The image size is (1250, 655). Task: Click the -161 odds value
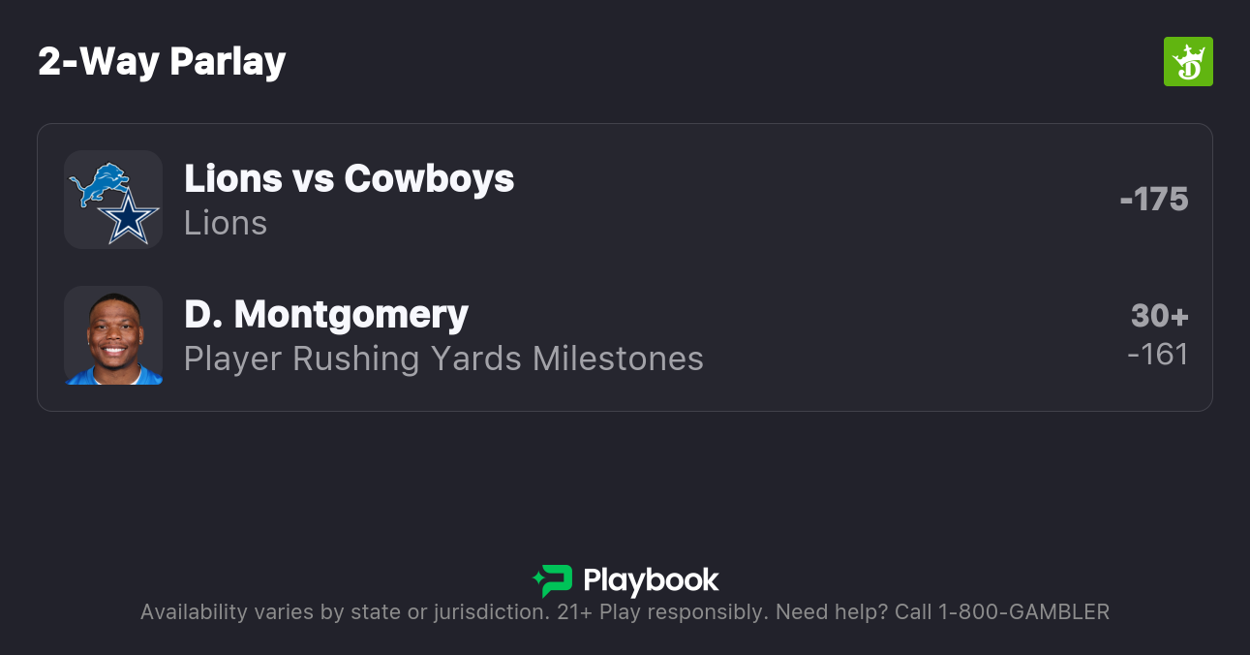pyautogui.click(x=1158, y=355)
